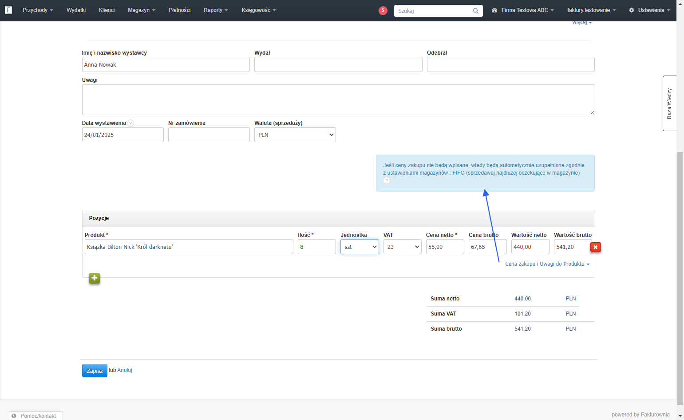Expand the Magazyn menu
Viewport: 684px width, 420px height.
click(142, 10)
